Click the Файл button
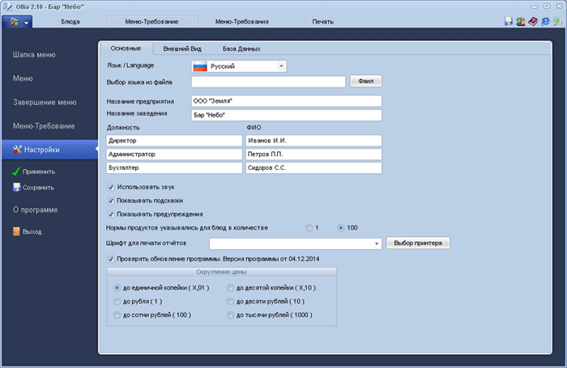Viewport: 567px width, 368px height. click(x=365, y=82)
